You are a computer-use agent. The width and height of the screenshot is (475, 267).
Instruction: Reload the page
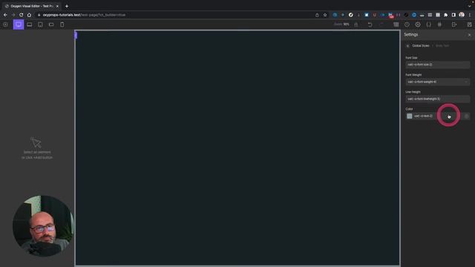[x=22, y=15]
